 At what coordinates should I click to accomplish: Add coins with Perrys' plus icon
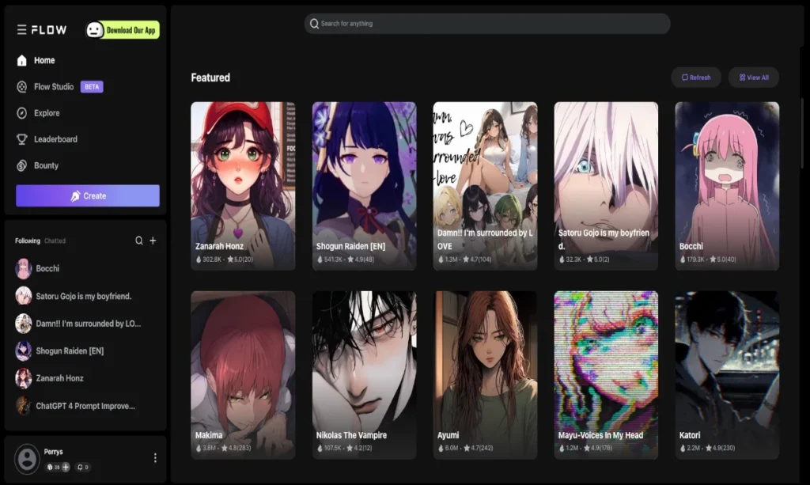tap(65, 467)
